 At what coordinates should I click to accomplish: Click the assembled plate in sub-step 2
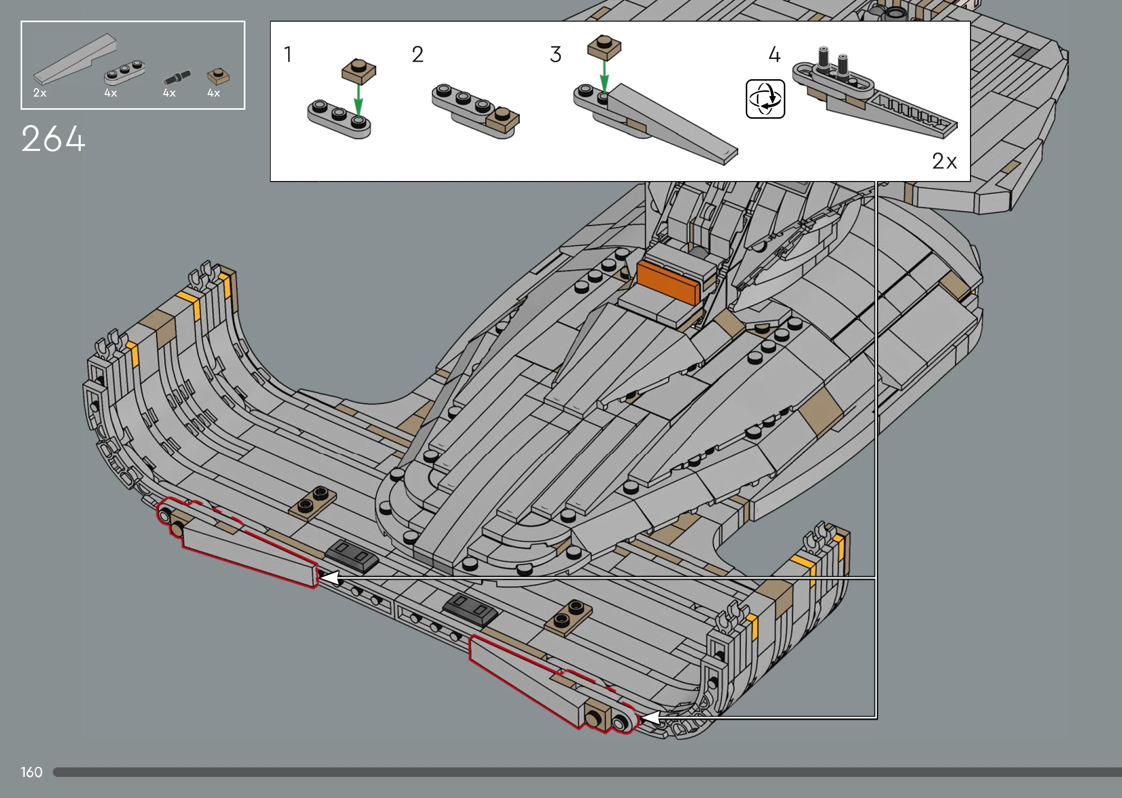[476, 111]
